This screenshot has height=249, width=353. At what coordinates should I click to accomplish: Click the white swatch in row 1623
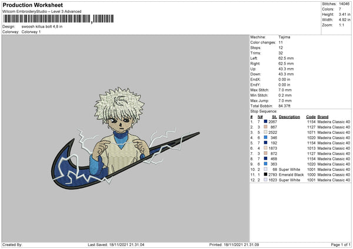pyautogui.click(x=265, y=180)
